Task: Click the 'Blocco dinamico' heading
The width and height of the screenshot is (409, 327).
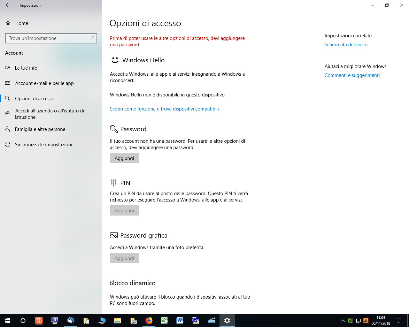Action: coord(132,283)
